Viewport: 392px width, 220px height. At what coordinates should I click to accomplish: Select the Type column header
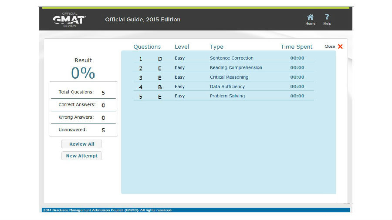click(216, 47)
